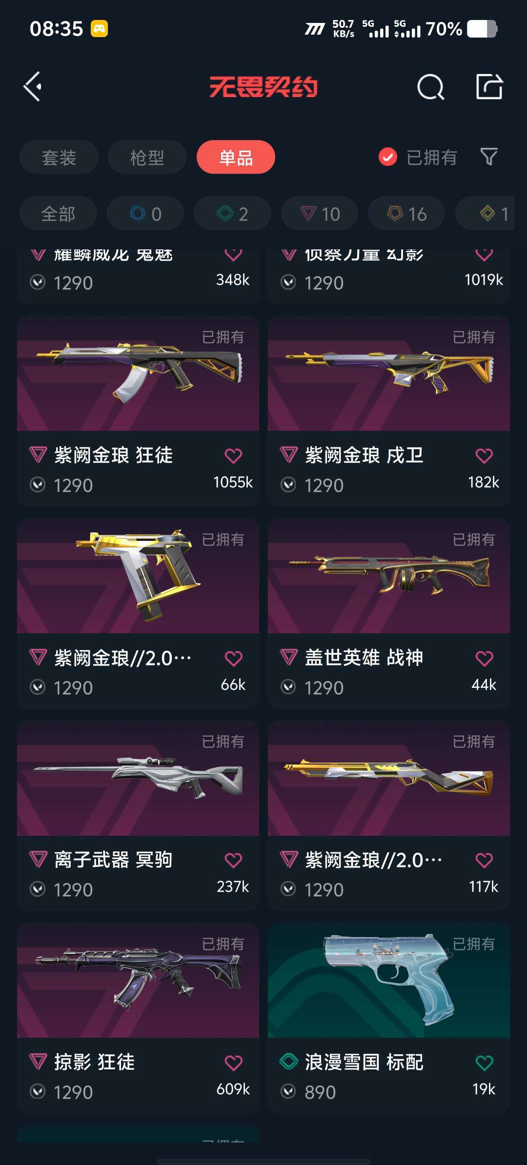Tap heart icon on 离子武器 冥驹
The image size is (527, 1165).
[233, 860]
